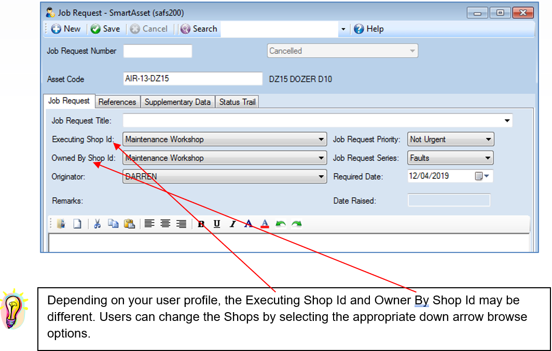This screenshot has height=351, width=552.
Task: Open the Status Trail tab
Action: pyautogui.click(x=237, y=102)
